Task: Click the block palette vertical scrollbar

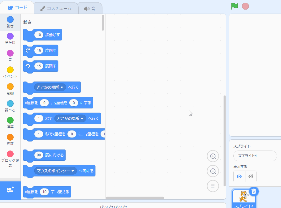Action: click(x=103, y=23)
